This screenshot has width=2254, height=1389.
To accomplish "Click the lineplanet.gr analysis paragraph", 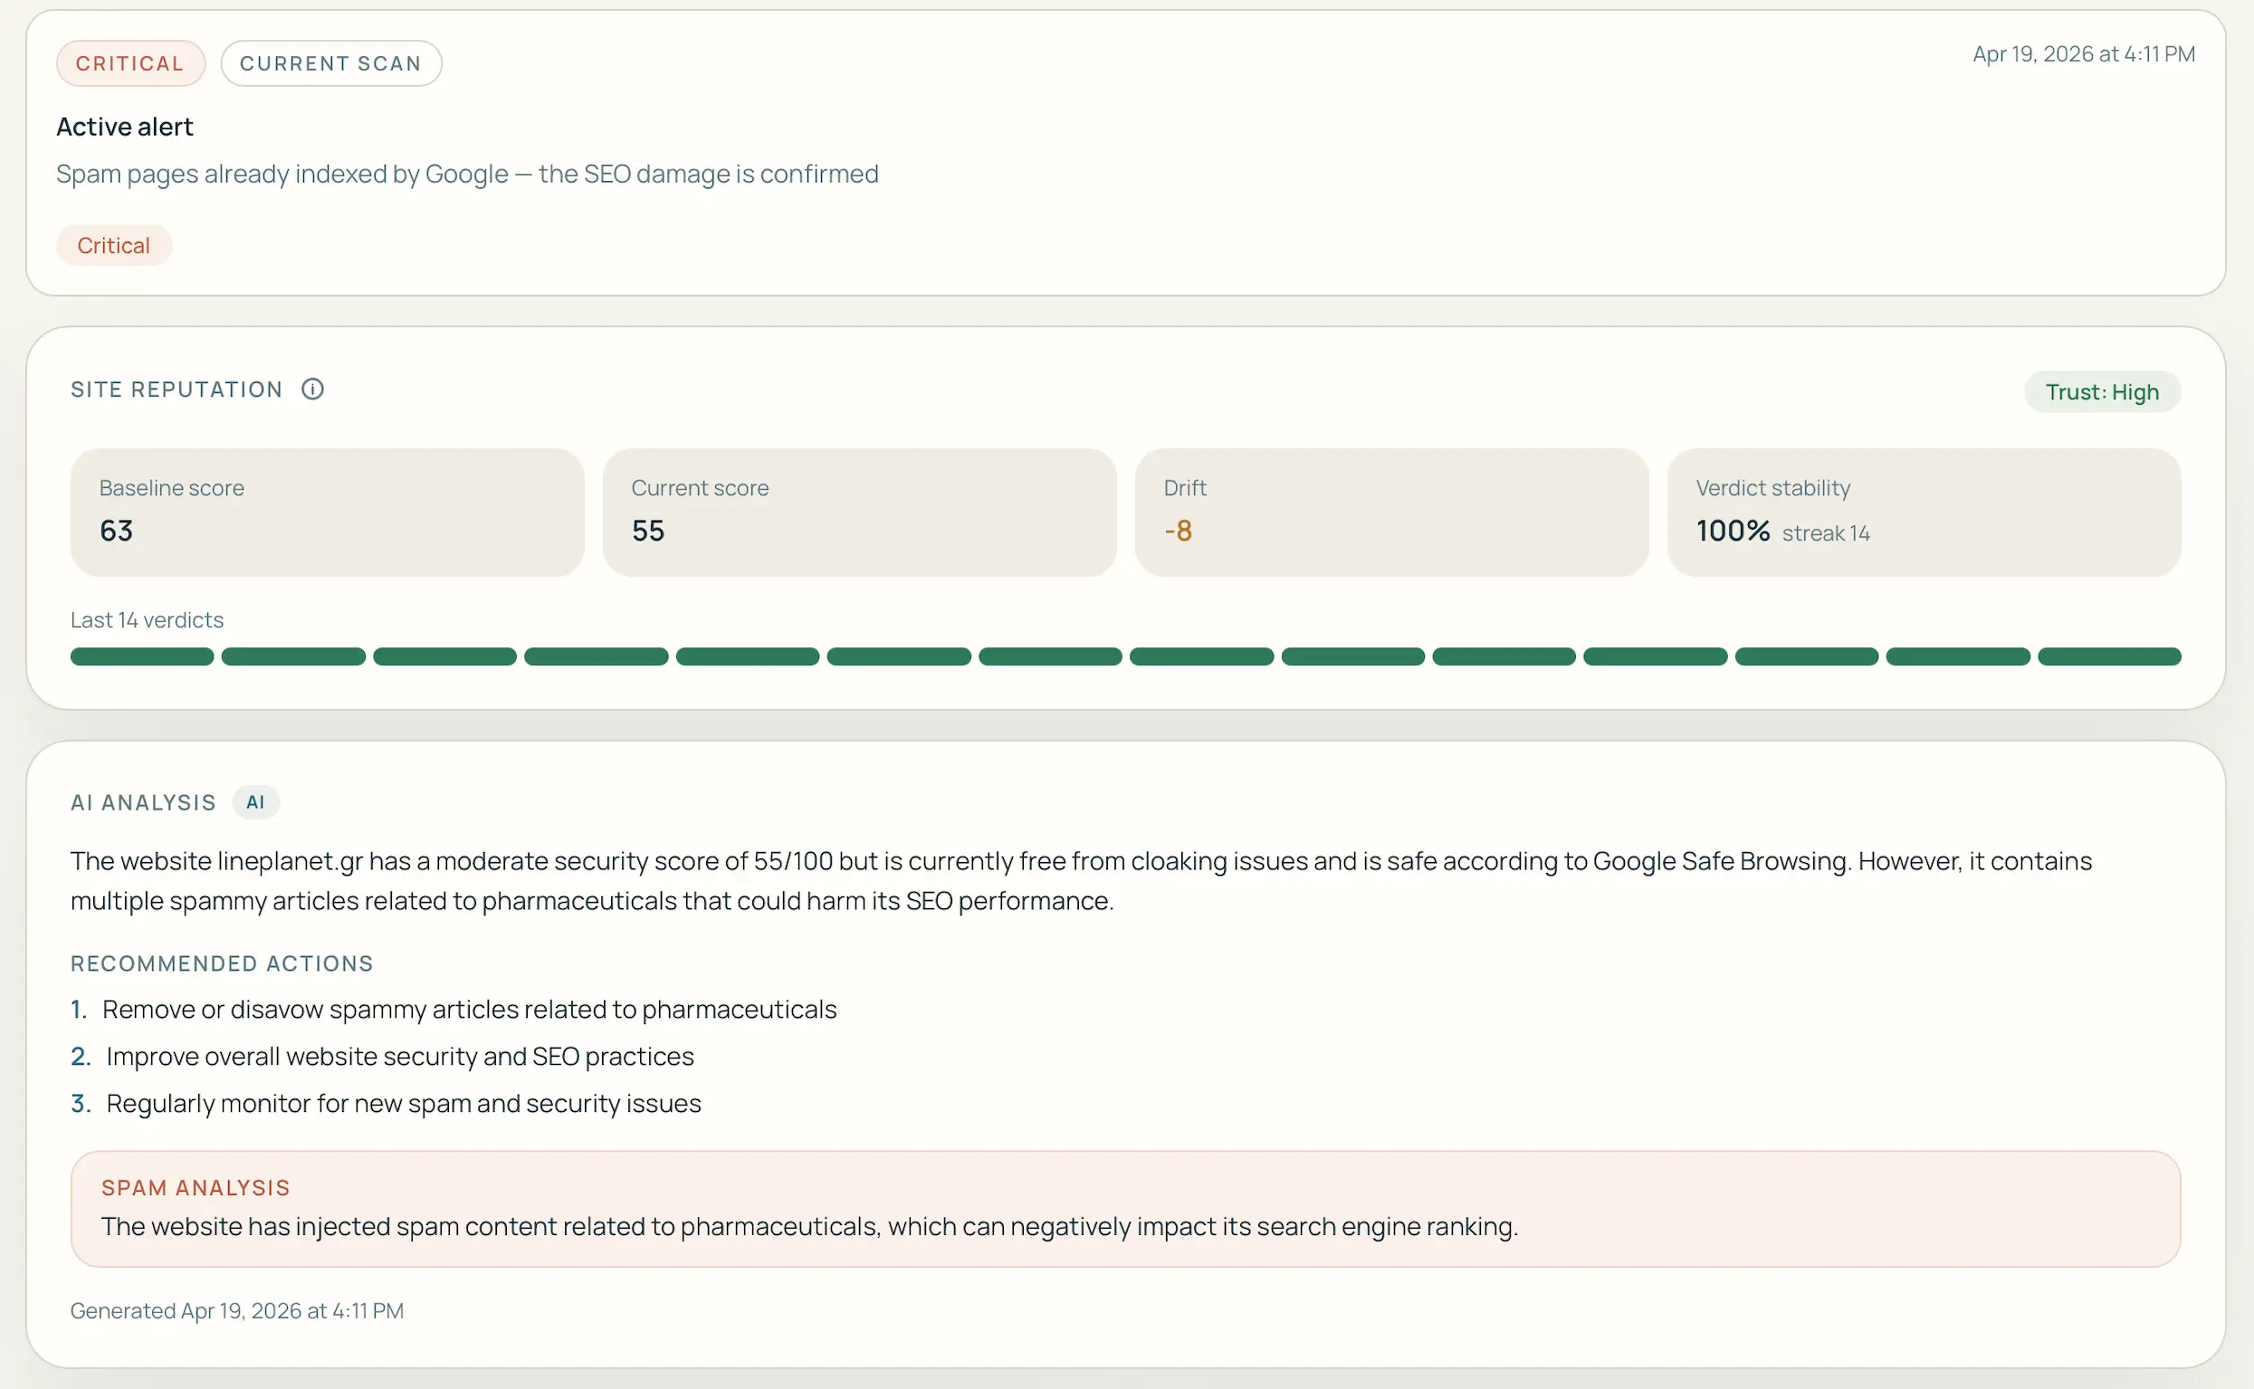I will (1082, 881).
